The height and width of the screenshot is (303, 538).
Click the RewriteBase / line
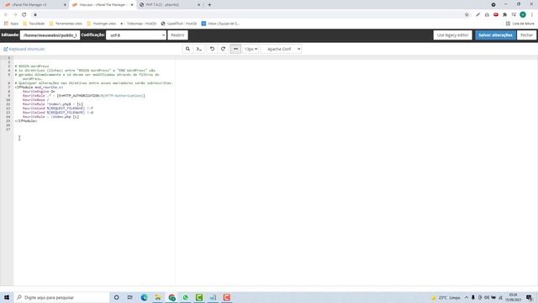coord(35,99)
